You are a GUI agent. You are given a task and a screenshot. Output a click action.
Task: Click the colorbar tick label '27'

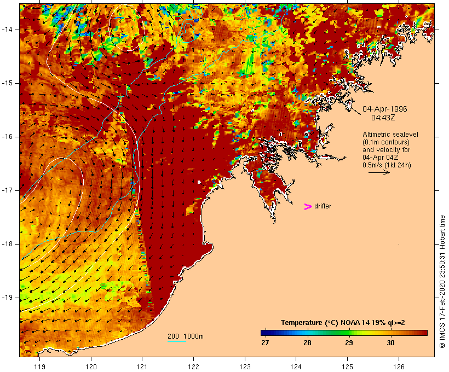coord(265,343)
